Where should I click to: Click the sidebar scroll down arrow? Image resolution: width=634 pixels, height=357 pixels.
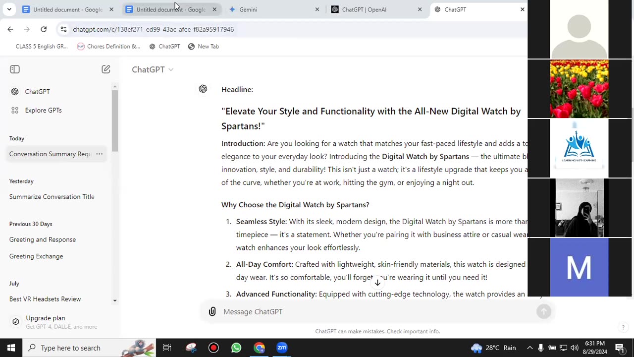pyautogui.click(x=115, y=300)
